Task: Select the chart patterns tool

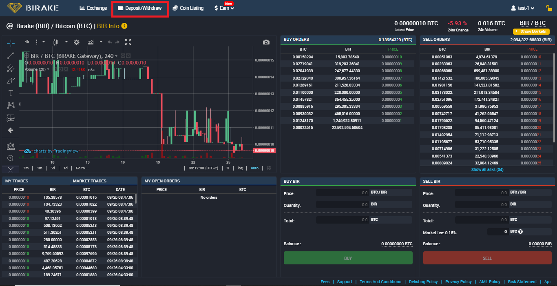Action: tap(11, 105)
